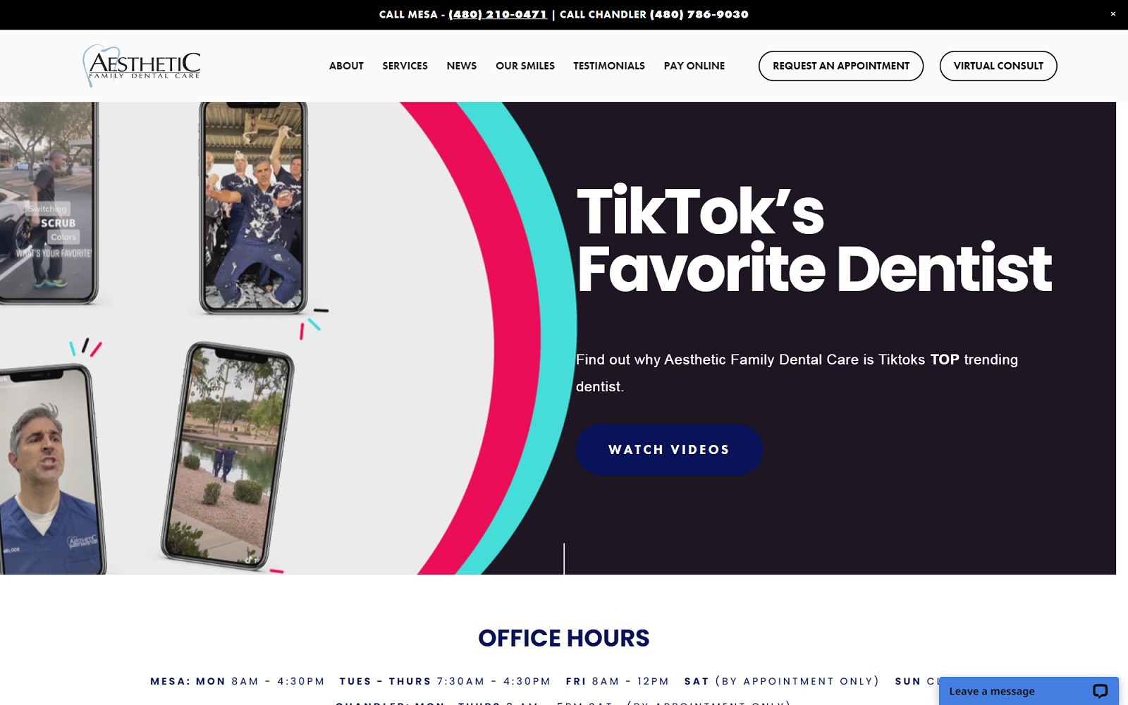Open the Leave a message chat widget

pyautogui.click(x=1029, y=691)
